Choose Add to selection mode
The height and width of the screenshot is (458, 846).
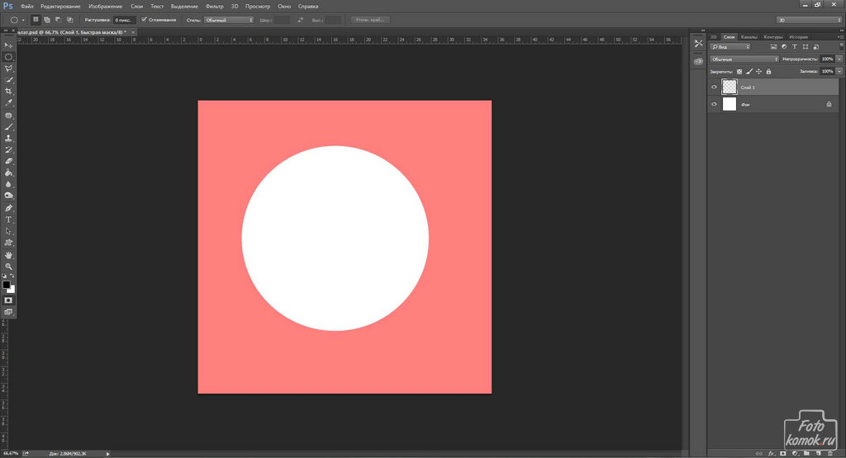point(47,20)
